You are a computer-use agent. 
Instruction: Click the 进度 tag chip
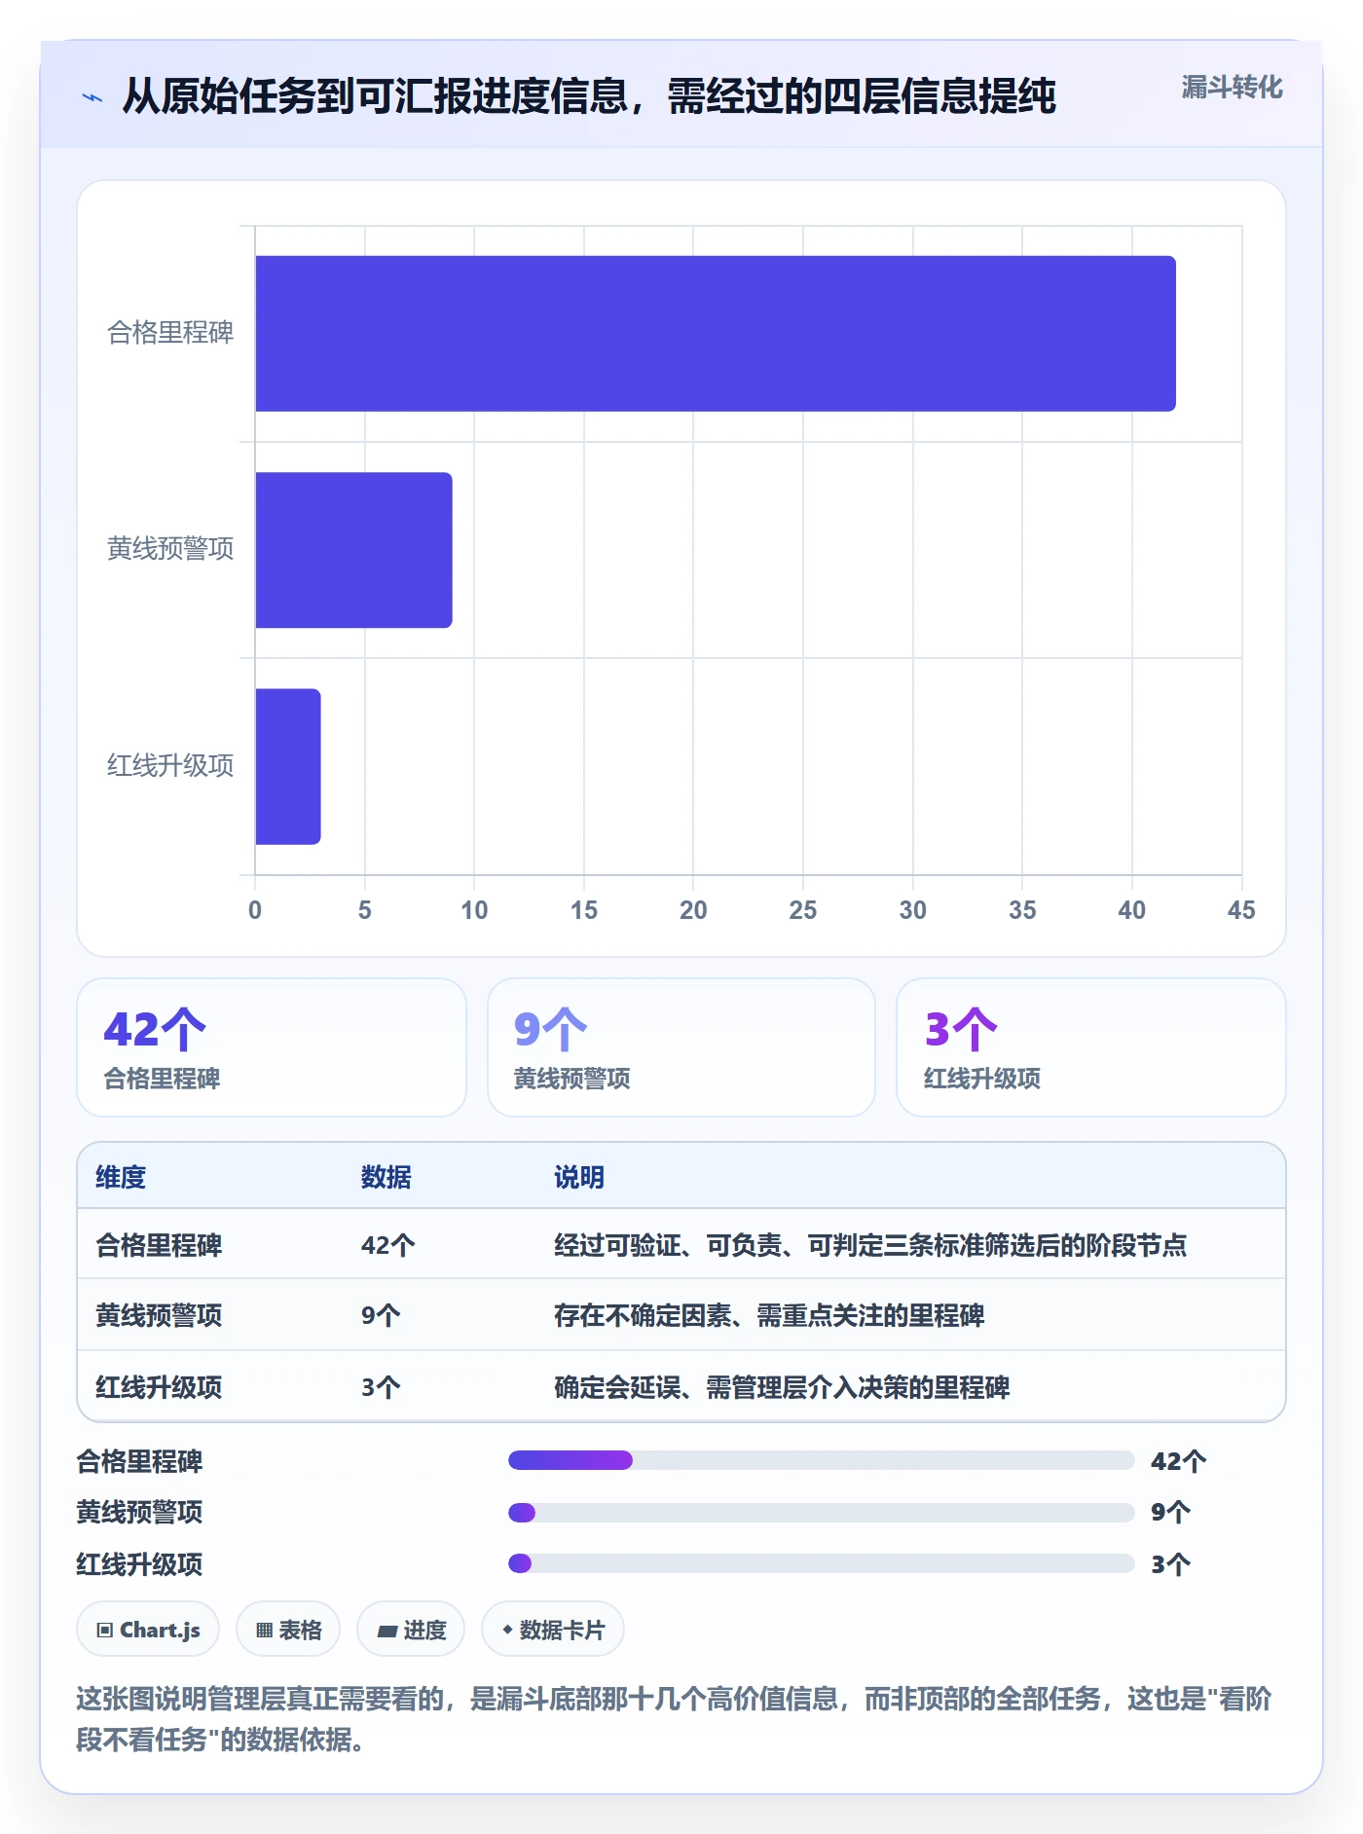411,1630
